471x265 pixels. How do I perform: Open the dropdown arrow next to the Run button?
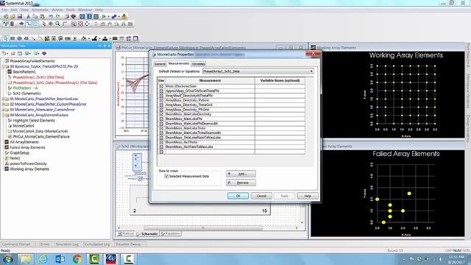point(108,16)
